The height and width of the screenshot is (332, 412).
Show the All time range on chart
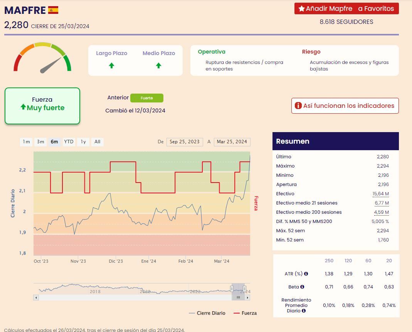point(97,142)
